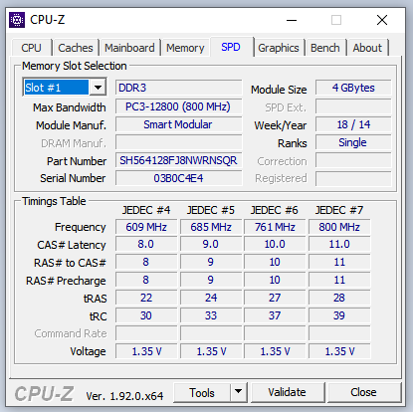Select CAS# Latency value 11.0

tap(339, 244)
